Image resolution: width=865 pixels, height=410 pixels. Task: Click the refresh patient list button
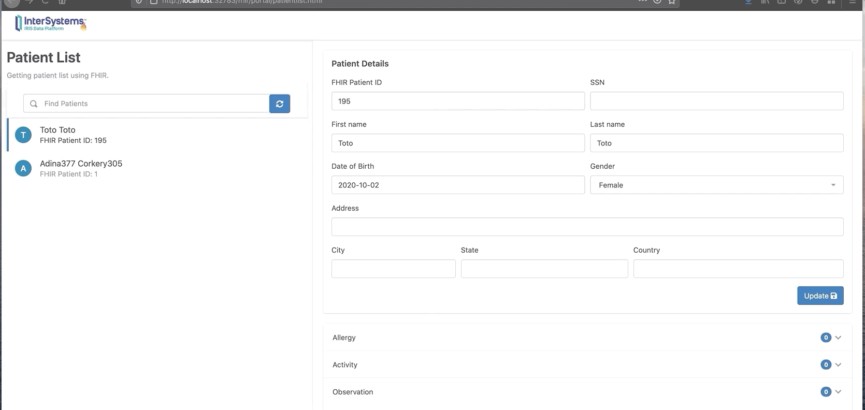coord(280,104)
